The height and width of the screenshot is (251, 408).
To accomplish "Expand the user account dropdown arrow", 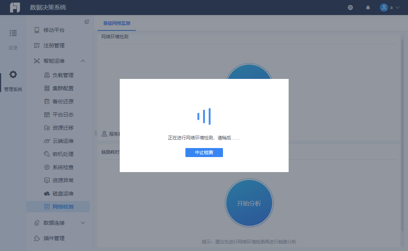I will [397, 8].
